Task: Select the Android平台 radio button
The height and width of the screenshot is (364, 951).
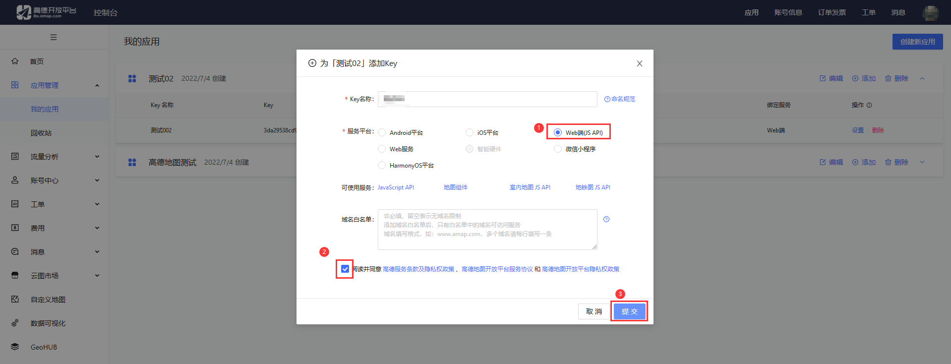Action: [x=382, y=132]
